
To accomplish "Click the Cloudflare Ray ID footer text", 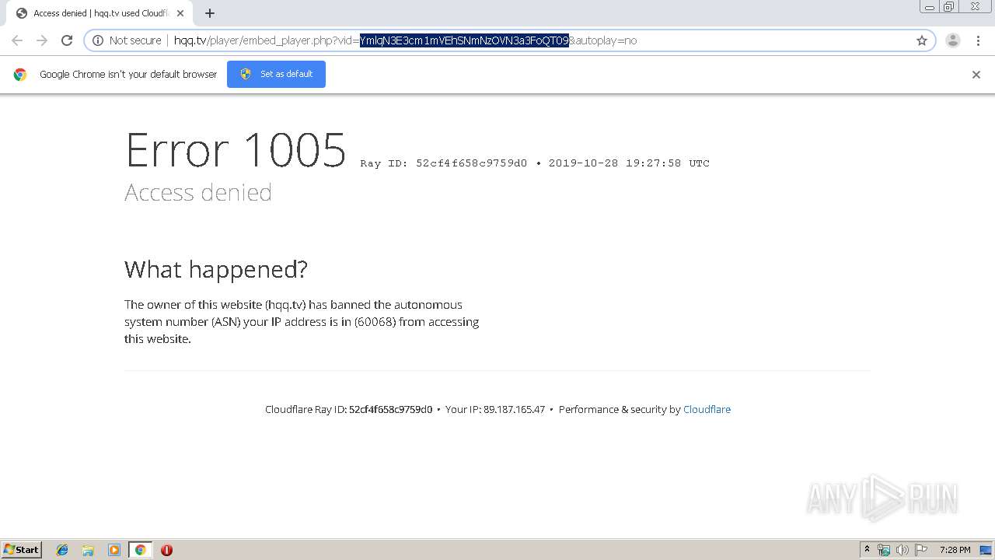I will pos(348,409).
